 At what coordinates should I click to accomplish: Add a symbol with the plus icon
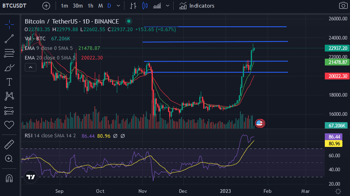coord(46,6)
